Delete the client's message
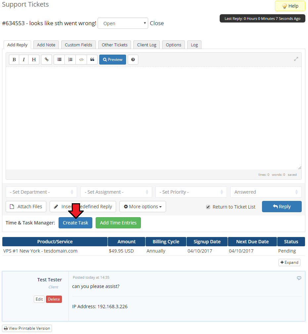The image size is (308, 334). pyautogui.click(x=54, y=299)
